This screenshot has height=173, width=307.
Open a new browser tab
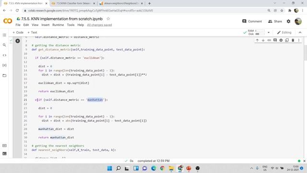149,3
